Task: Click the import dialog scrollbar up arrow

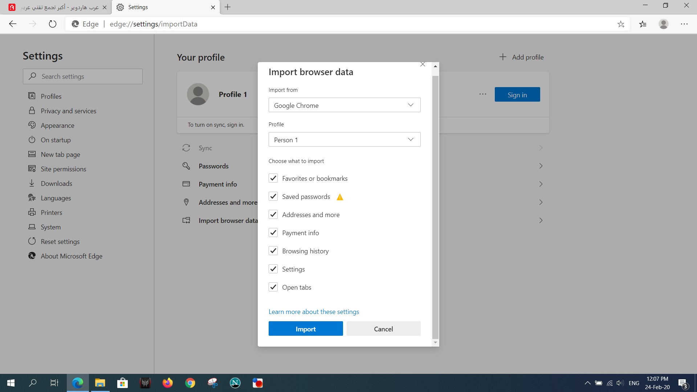Action: pyautogui.click(x=435, y=66)
